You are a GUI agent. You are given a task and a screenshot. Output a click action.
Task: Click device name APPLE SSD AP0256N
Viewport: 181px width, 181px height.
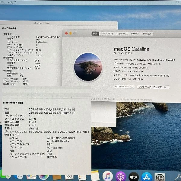point(61,138)
